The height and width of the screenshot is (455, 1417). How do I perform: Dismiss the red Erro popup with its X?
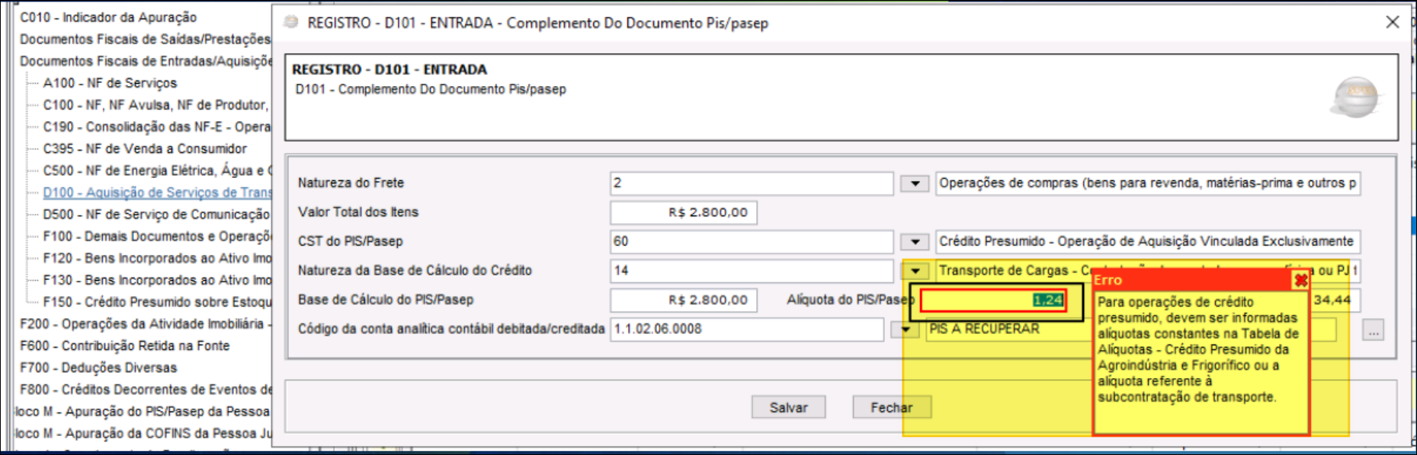click(x=1300, y=280)
